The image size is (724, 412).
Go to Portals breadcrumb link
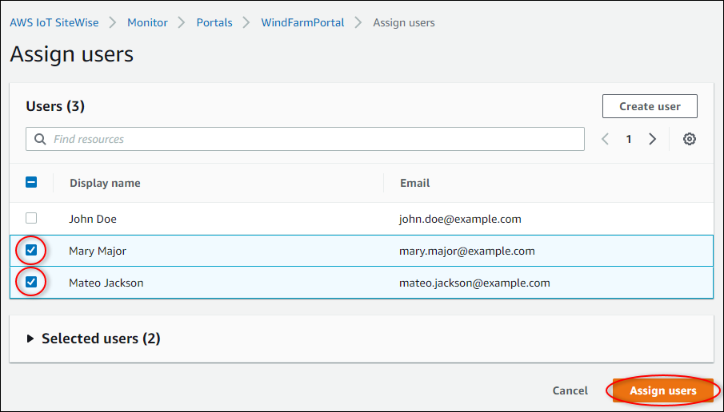click(x=214, y=22)
